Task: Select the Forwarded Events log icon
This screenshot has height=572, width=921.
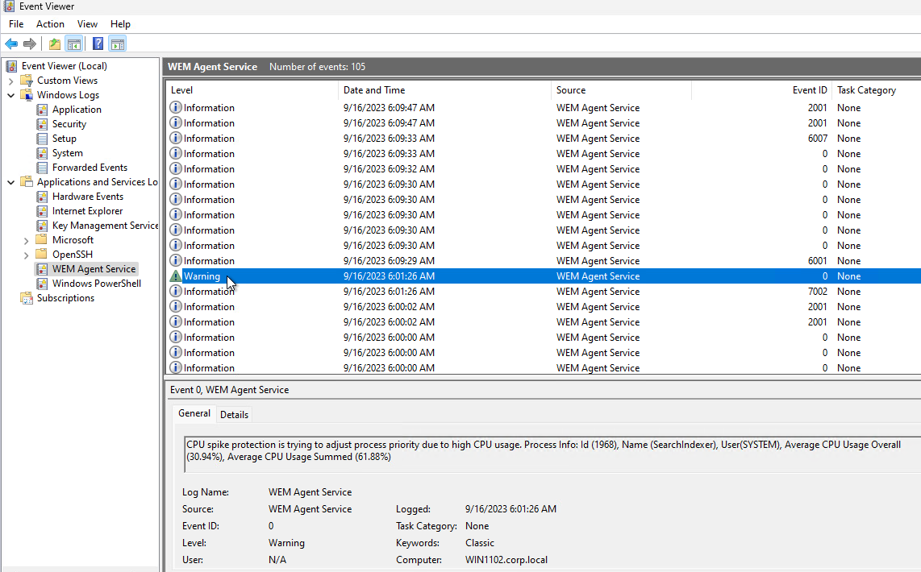Action: tap(42, 168)
